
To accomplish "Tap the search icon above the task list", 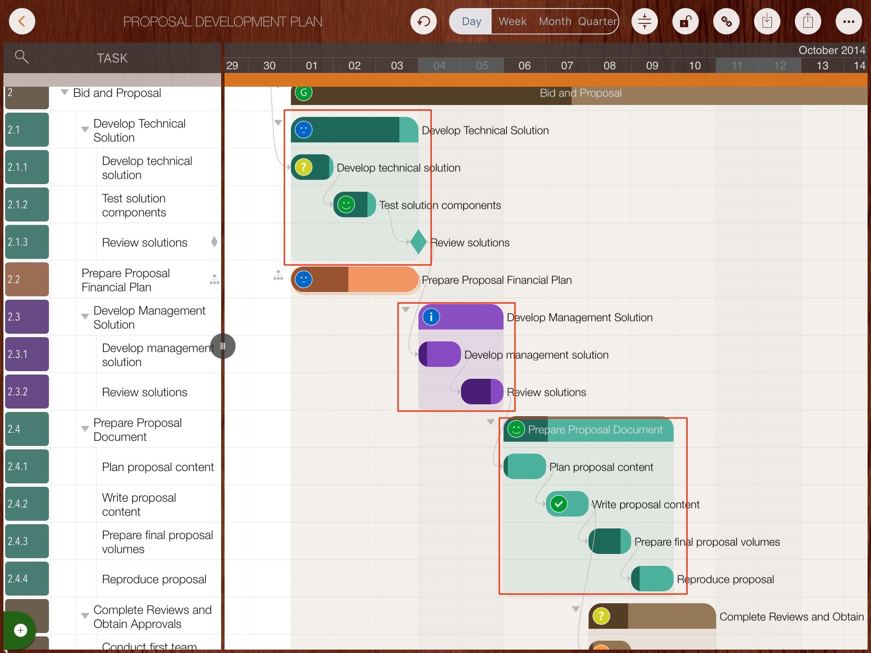I will [x=22, y=57].
